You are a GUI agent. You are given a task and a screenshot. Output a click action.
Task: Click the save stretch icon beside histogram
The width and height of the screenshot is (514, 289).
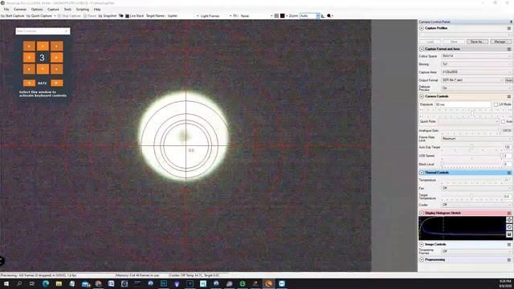coord(509,234)
